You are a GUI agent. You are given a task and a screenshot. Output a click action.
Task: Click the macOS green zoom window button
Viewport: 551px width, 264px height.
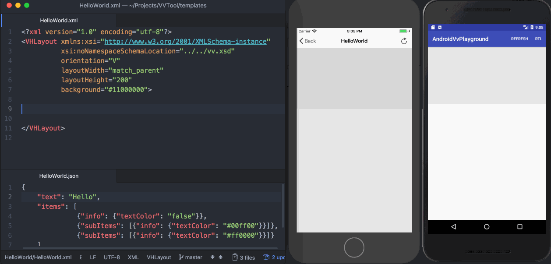tap(27, 5)
